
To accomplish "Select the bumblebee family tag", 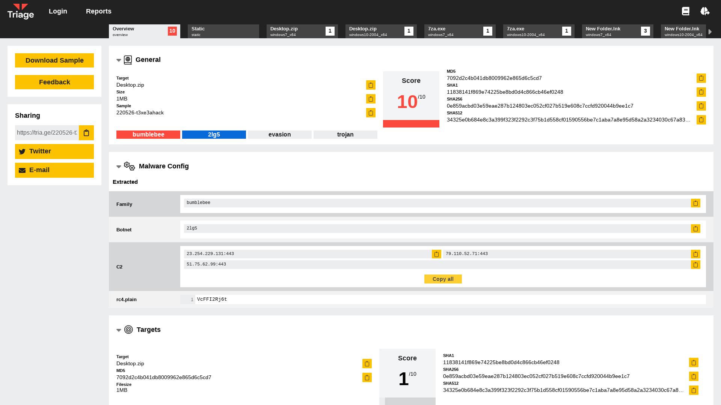I will point(148,135).
